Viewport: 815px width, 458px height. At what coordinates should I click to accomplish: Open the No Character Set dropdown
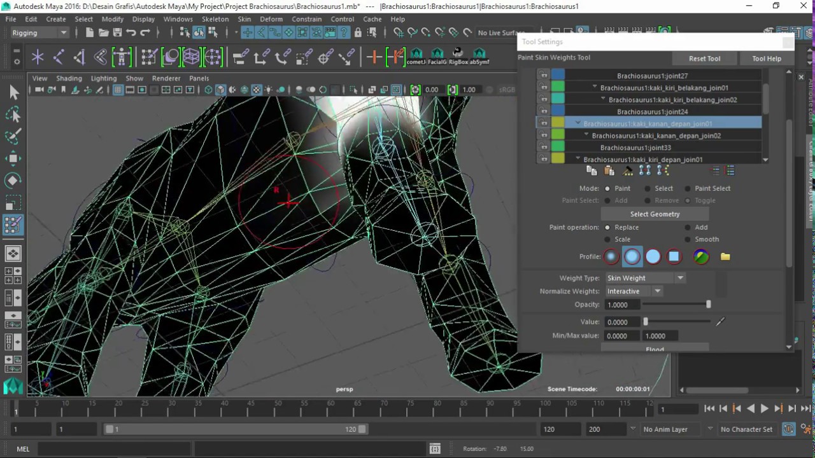(746, 429)
